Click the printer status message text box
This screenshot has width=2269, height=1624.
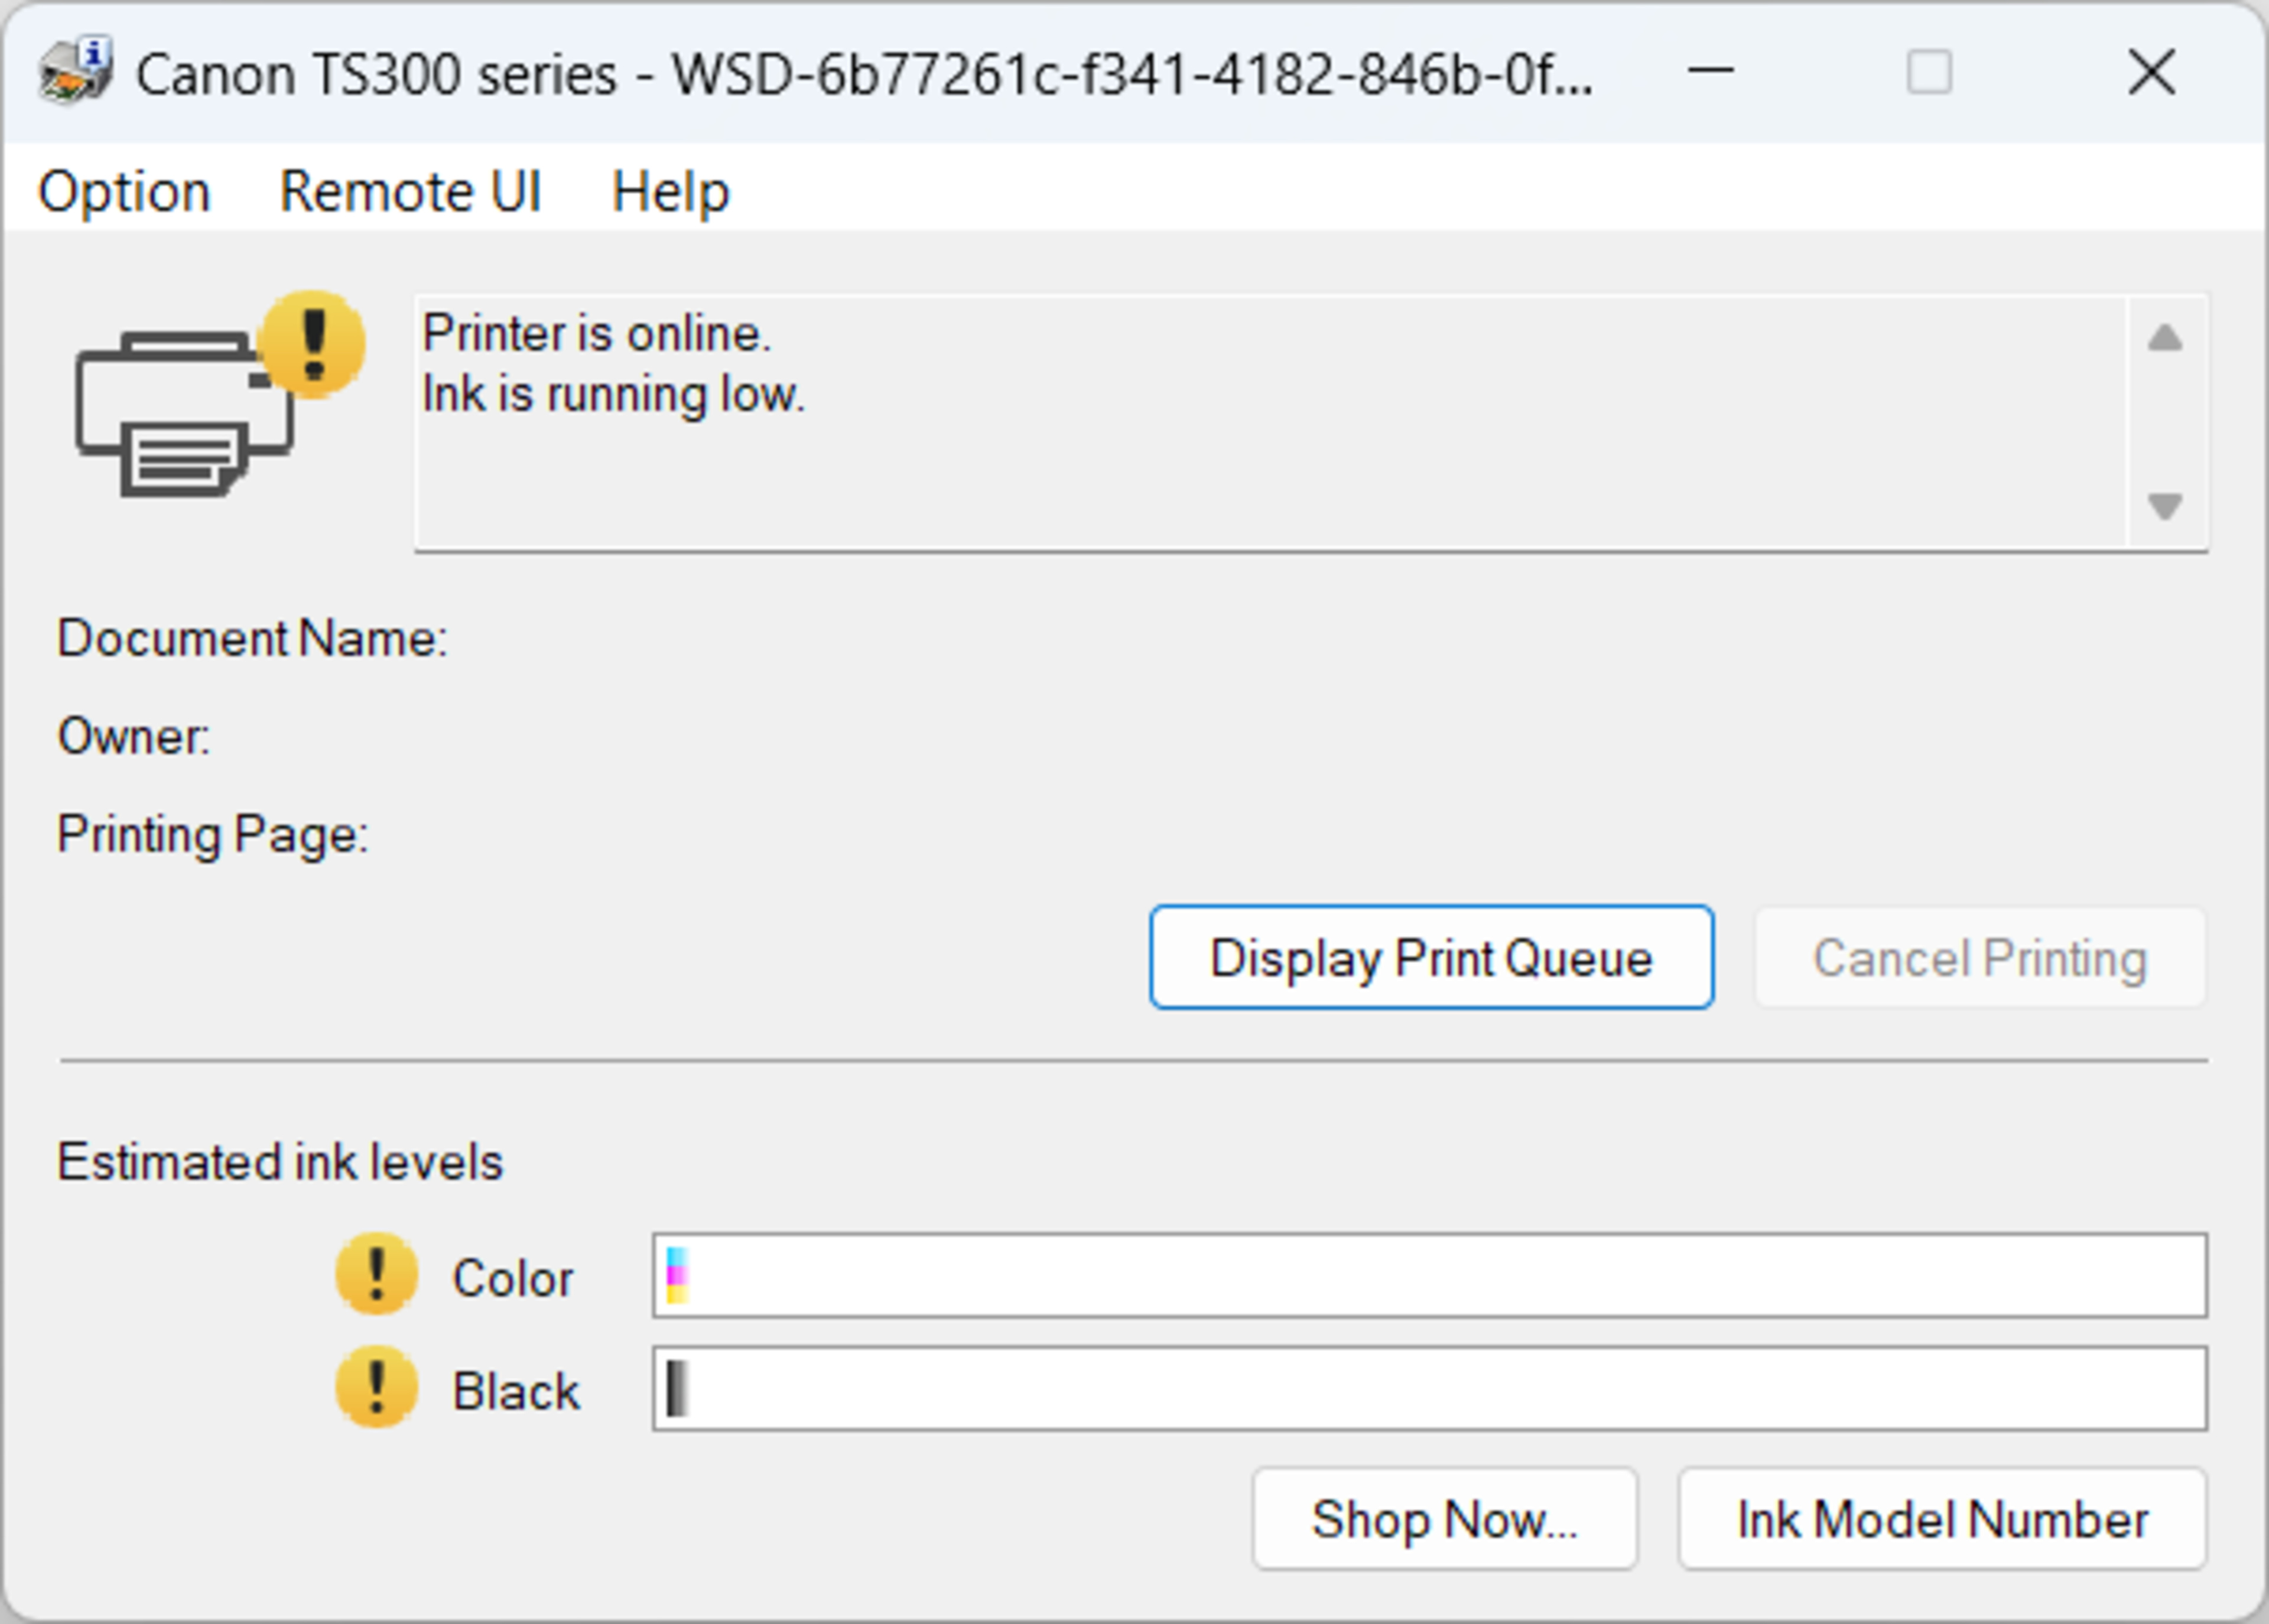pyautogui.click(x=1270, y=422)
